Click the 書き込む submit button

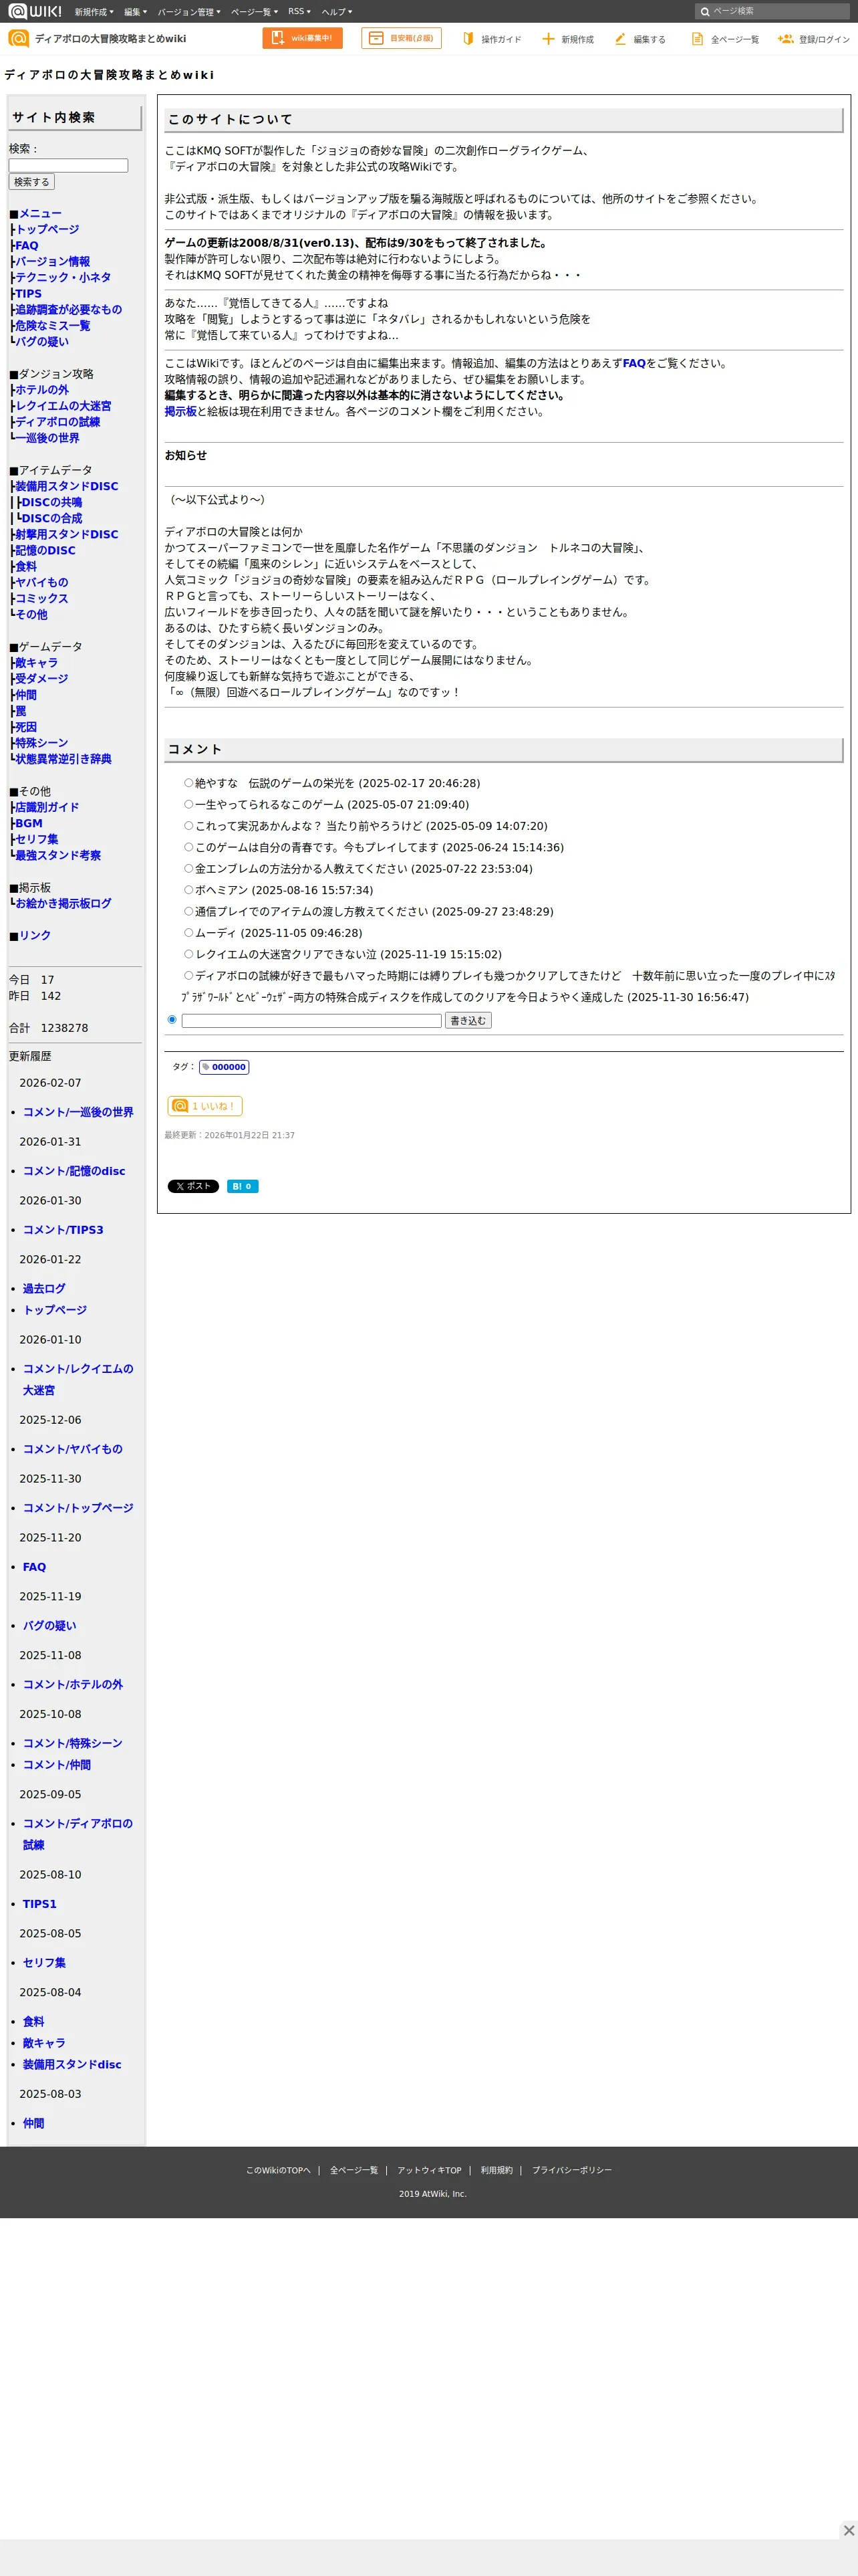click(468, 1021)
